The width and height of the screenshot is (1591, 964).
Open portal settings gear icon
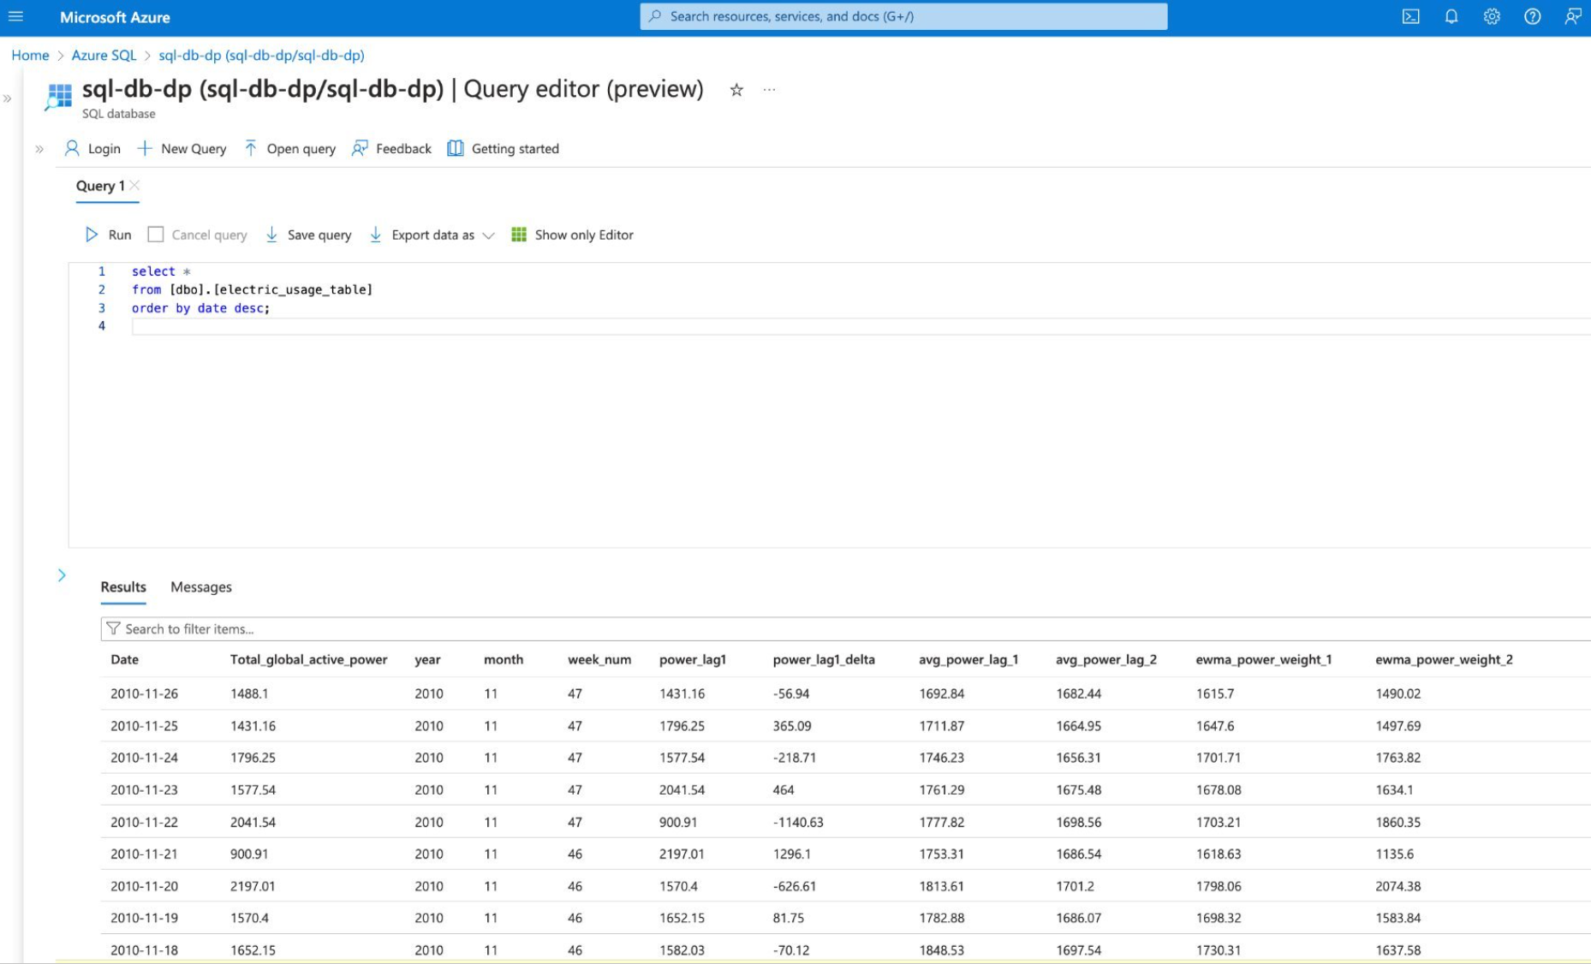point(1492,17)
